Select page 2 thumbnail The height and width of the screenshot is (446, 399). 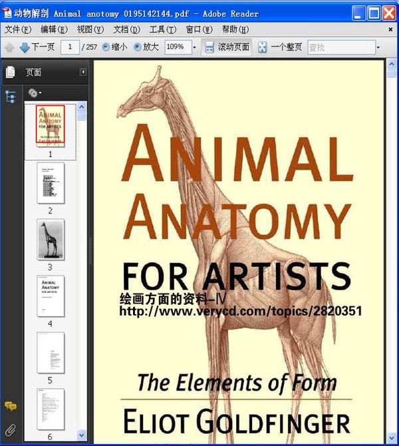pyautogui.click(x=51, y=183)
